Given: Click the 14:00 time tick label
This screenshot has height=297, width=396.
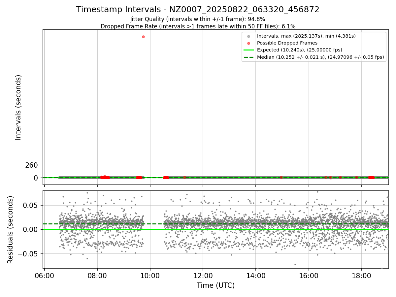Looking at the screenshot, I should (x=256, y=275).
